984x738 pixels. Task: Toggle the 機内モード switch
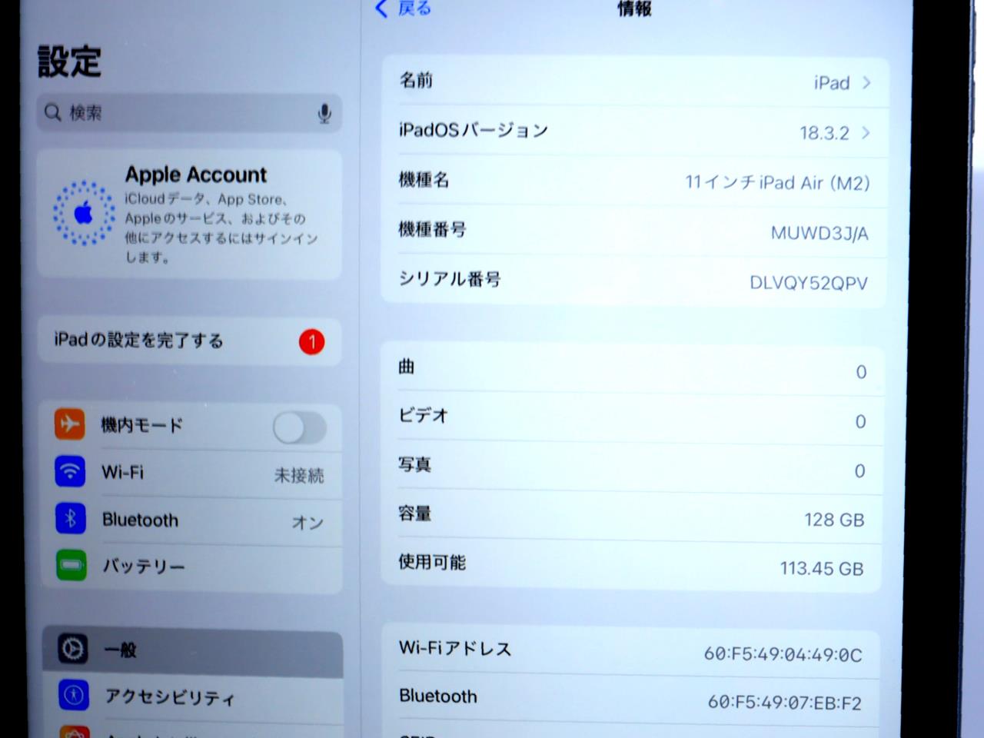(300, 427)
